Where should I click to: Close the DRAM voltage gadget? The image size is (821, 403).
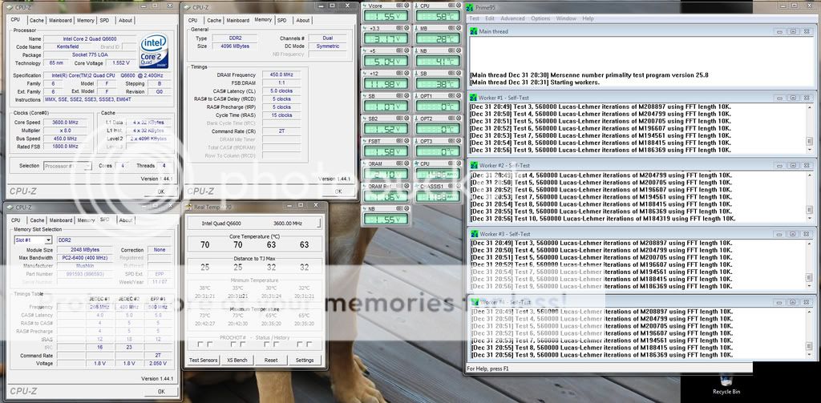click(x=406, y=163)
